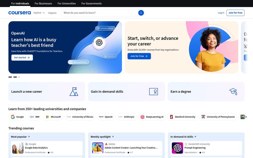Click the DeepLearning.AI logo icon
Viewport: 253px width, 158px height.
142,117
